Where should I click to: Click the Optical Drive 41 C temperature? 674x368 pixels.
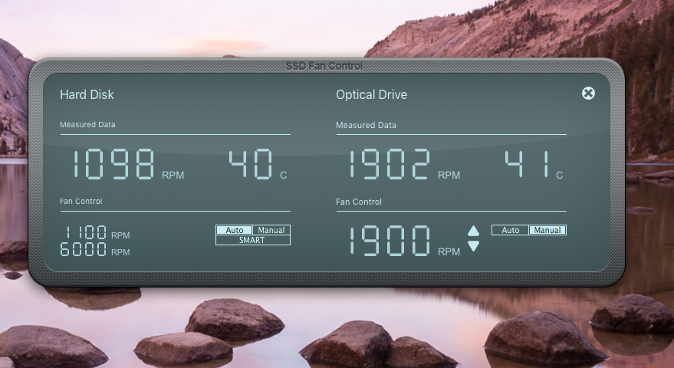coord(534,164)
